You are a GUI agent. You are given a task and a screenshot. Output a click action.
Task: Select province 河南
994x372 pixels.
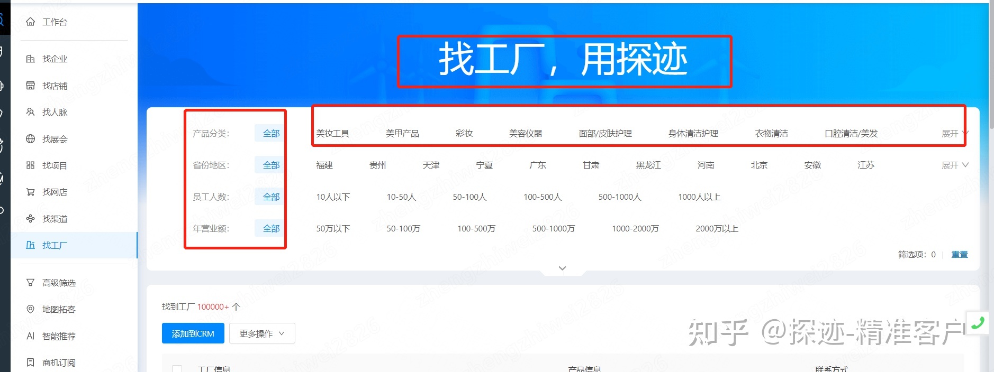706,165
